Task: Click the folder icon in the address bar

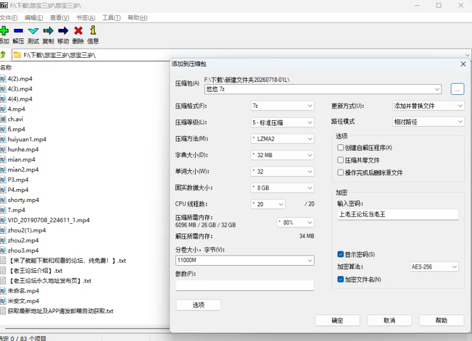Action: (17, 55)
